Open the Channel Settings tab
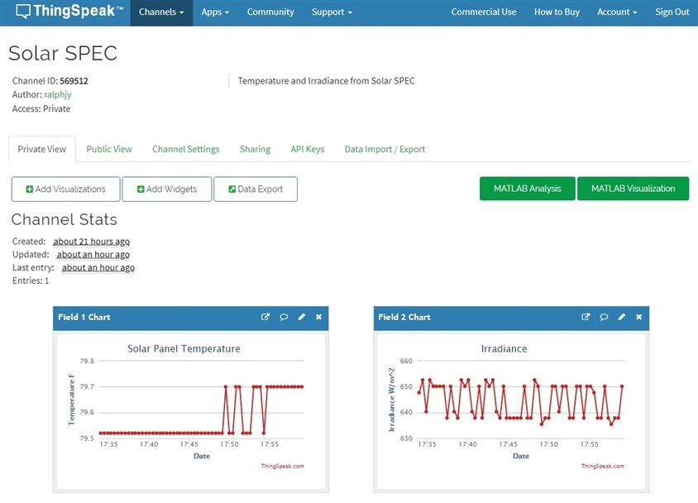698x503 pixels. (185, 149)
